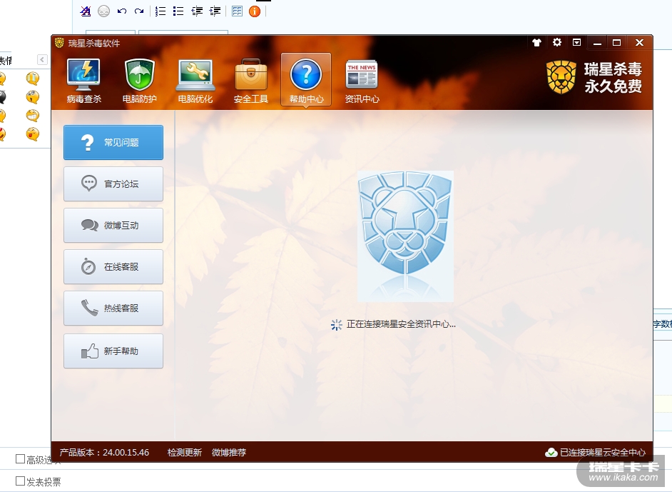The image size is (672, 492).
Task: Toggle 高级 checkbox in forum page
Action: (20, 459)
